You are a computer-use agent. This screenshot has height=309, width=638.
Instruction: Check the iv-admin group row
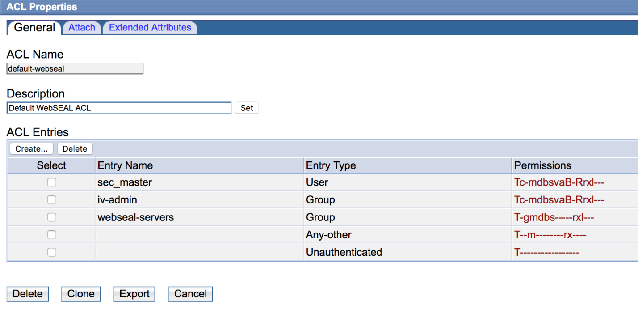51,199
